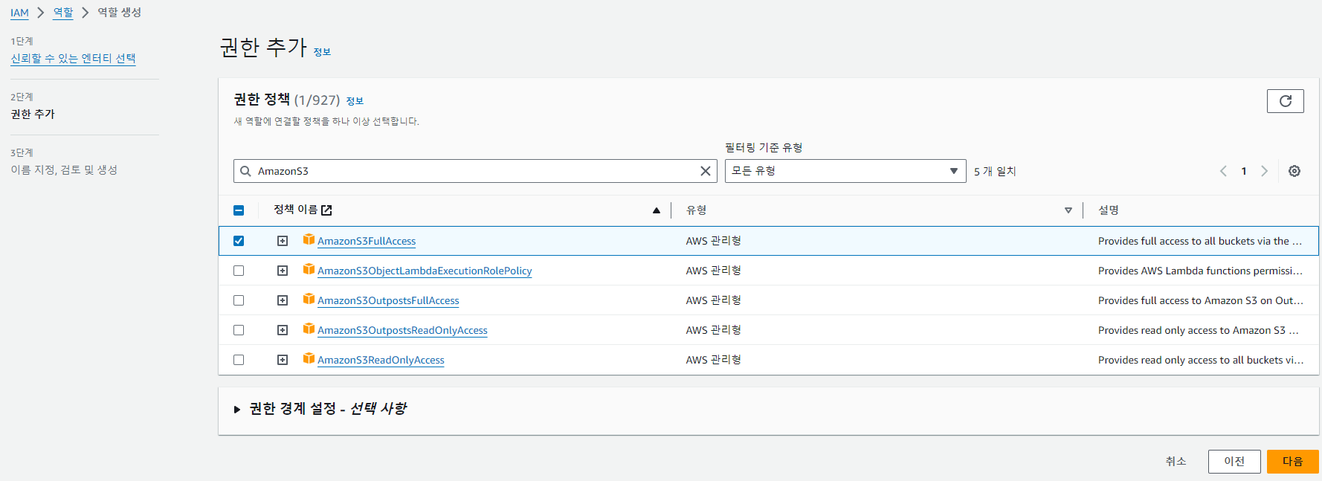Viewport: 1322px width, 481px height.
Task: Expand AmazonS3FullAccess policy details
Action: 283,241
